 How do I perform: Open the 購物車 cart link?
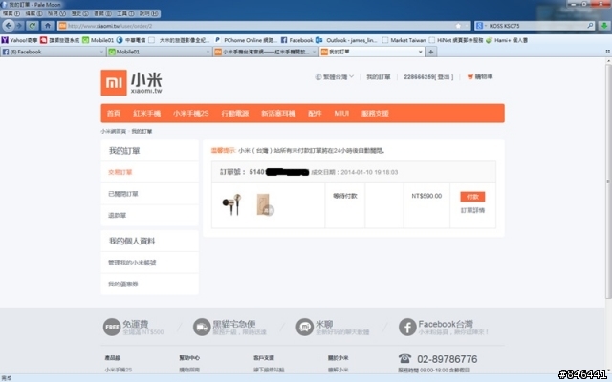tap(484, 77)
